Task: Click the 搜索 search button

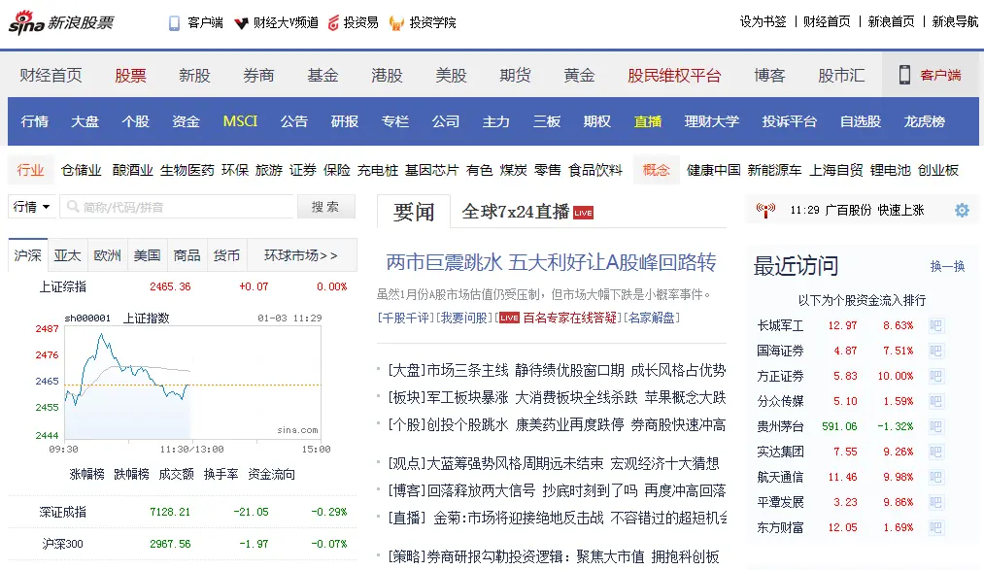Action: [x=325, y=206]
